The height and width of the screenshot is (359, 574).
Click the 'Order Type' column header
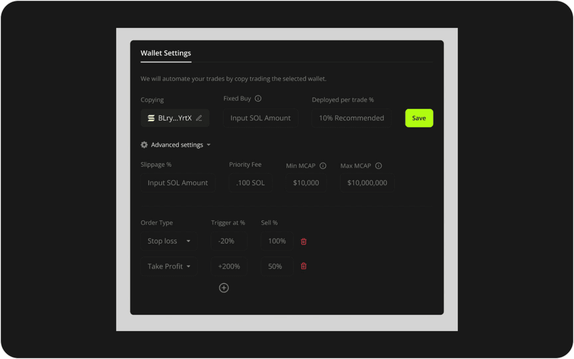click(x=157, y=223)
